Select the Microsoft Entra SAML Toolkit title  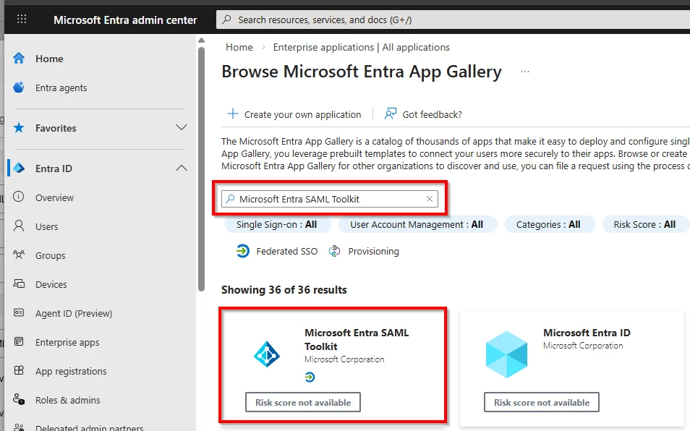coord(357,339)
